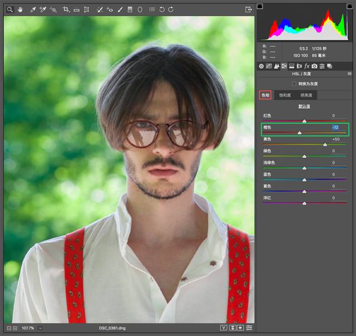The image size is (356, 336).
Task: Click the 蓝色 hue slider handle
Action: pyautogui.click(x=304, y=180)
